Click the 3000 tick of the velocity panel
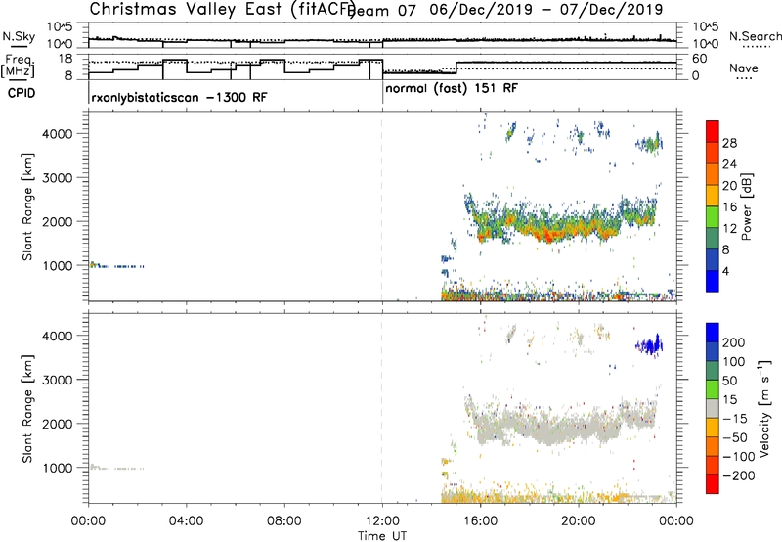Viewport: 782px width, 542px height. (57, 380)
